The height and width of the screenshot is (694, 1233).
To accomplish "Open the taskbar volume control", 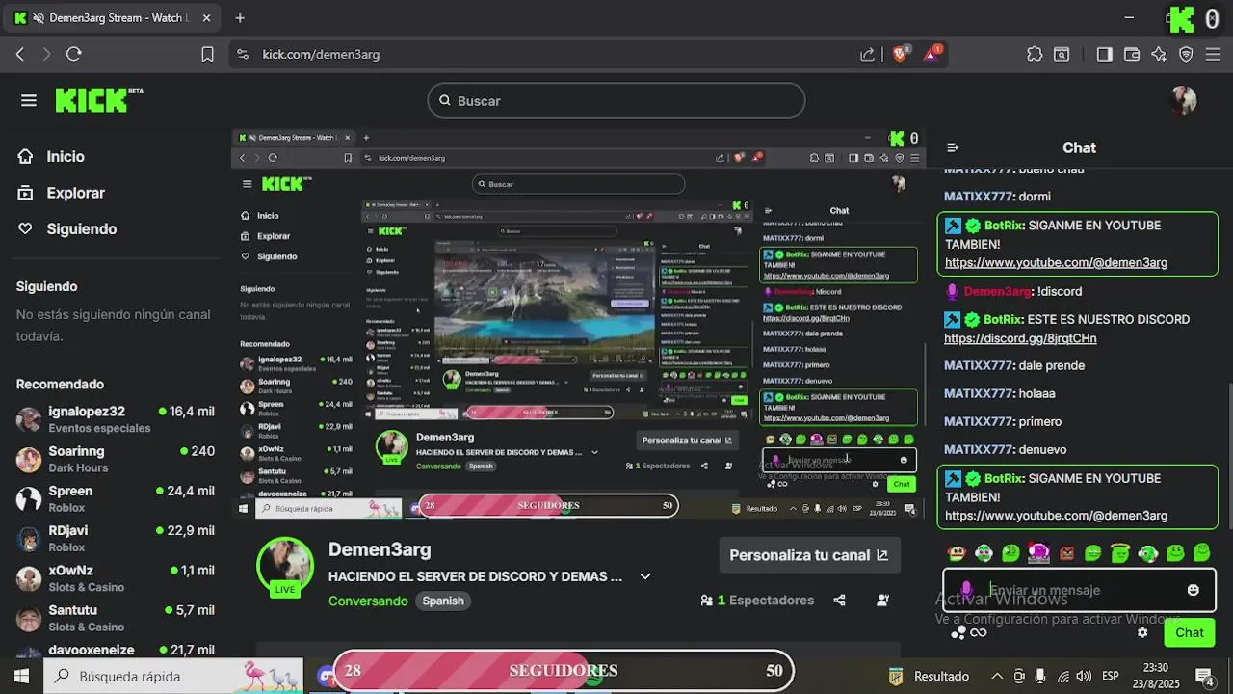I will [x=1084, y=676].
